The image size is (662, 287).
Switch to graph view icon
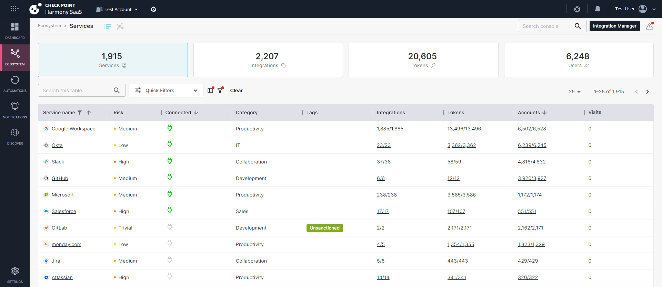[120, 26]
